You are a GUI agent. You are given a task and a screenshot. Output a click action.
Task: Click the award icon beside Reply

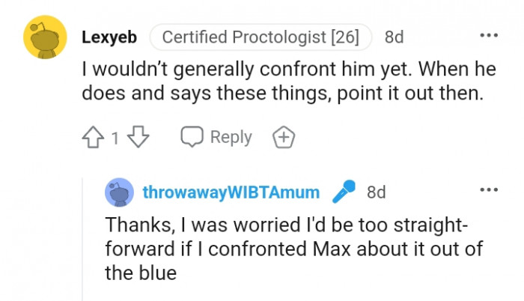pos(284,138)
